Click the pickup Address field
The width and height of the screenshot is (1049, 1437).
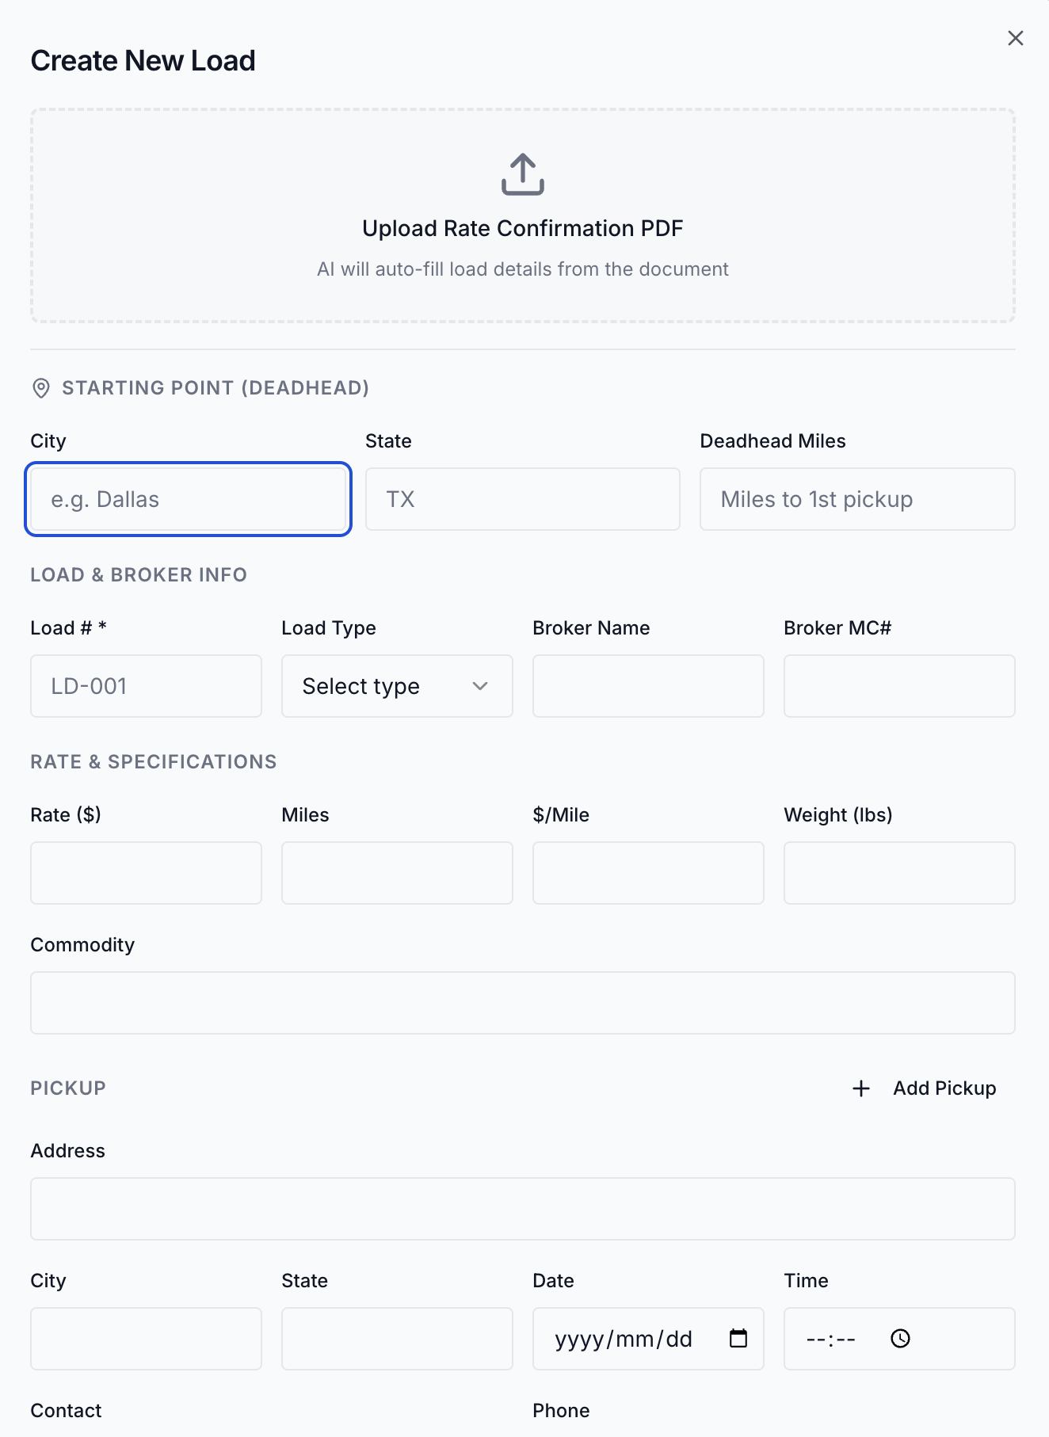(x=523, y=1208)
